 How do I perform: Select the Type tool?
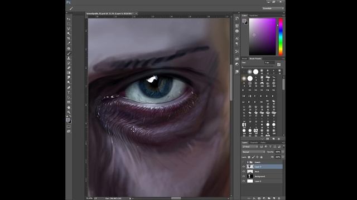(69, 93)
